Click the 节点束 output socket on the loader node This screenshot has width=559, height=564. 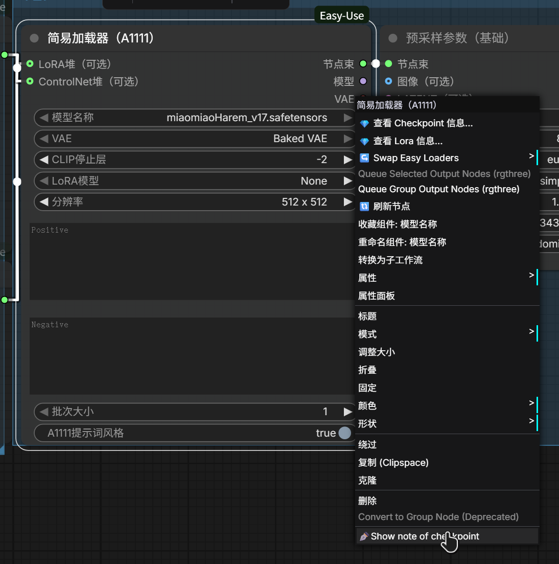point(363,64)
